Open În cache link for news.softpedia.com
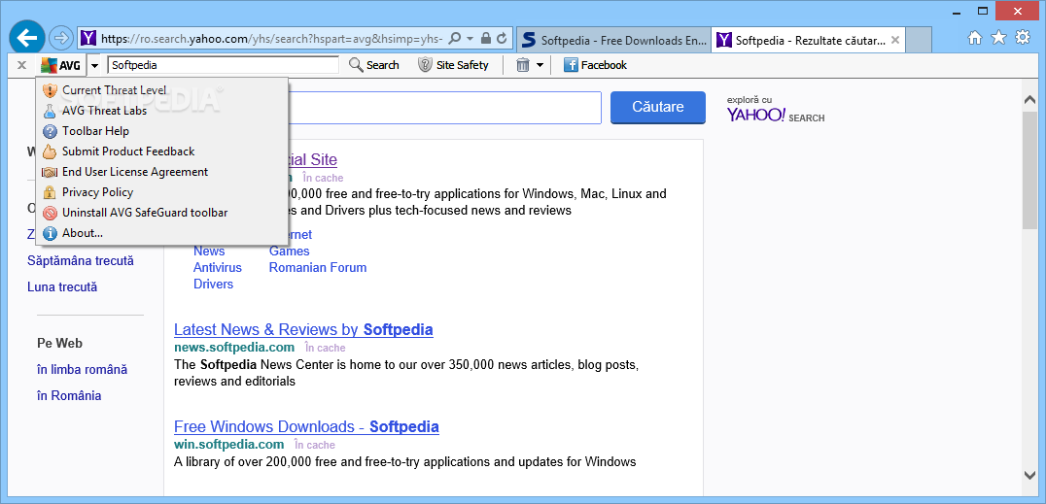1046x504 pixels. point(325,348)
